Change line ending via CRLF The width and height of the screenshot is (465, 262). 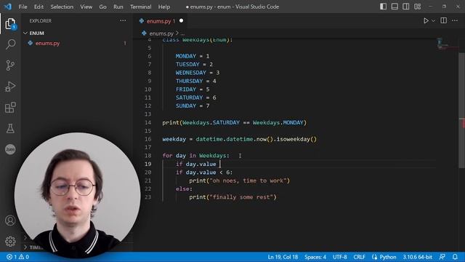click(359, 257)
